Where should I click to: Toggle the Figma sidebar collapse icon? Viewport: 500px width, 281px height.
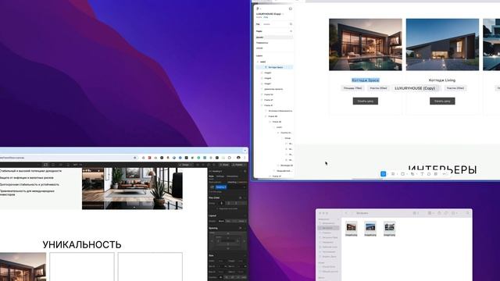click(290, 9)
